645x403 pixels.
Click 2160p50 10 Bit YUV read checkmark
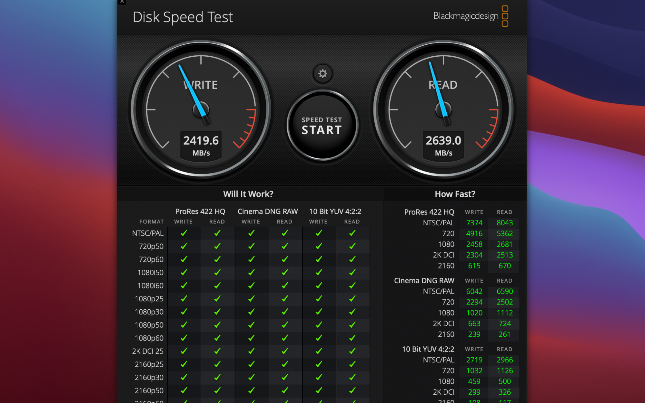point(352,390)
